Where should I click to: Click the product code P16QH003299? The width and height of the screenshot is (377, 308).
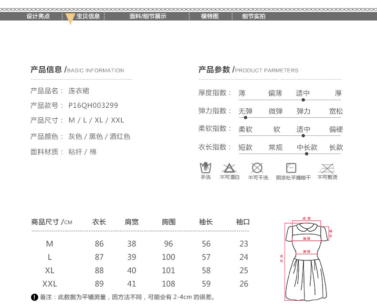[93, 105]
